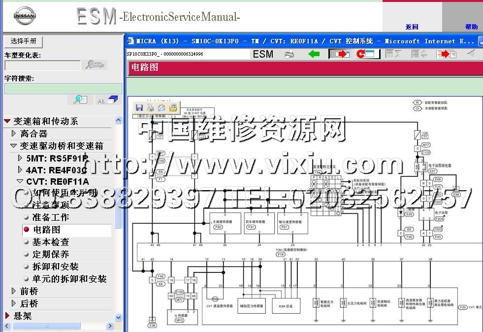The image size is (483, 332).
Task: Select the 注意事项 item
Action: tap(51, 205)
